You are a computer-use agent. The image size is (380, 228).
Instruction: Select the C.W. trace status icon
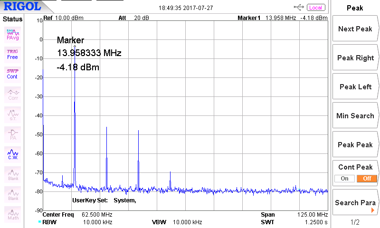pos(13,154)
